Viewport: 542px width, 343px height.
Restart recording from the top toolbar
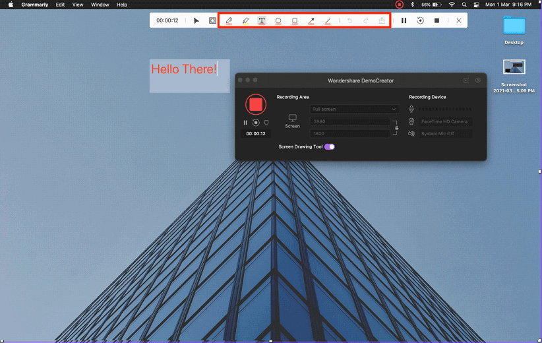tap(420, 20)
